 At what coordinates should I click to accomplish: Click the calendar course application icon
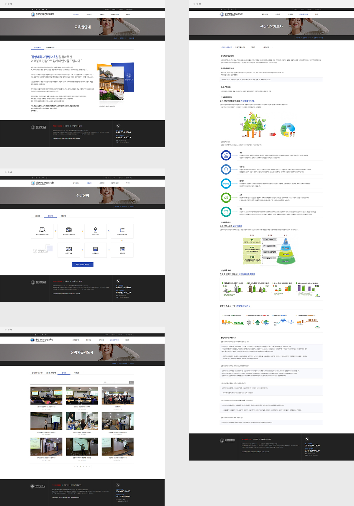point(122,249)
